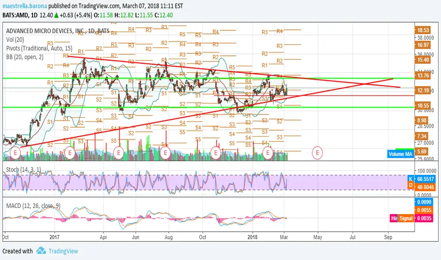Click the earnings E marker just after 2018 label
This screenshot has height=260, width=441.
[267, 153]
